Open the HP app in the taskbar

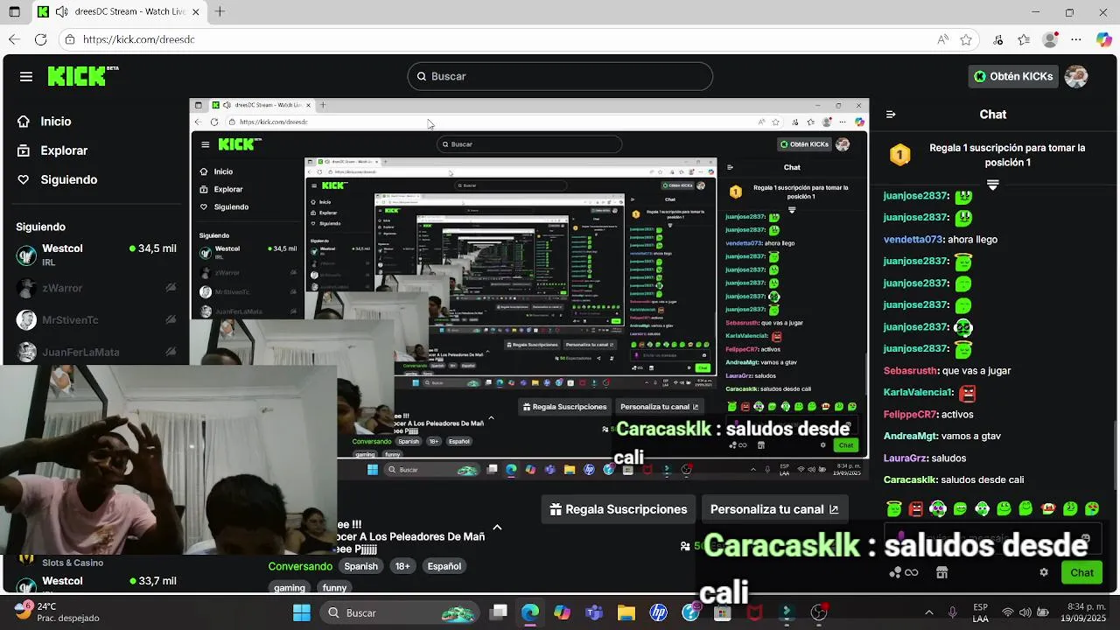(658, 612)
